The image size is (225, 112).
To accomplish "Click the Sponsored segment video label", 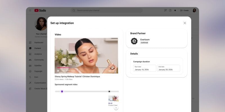I will [66, 85].
